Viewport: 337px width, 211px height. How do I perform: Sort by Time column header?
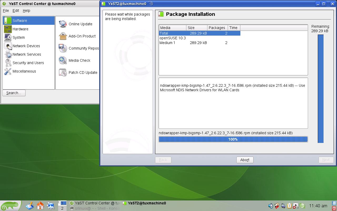point(234,28)
